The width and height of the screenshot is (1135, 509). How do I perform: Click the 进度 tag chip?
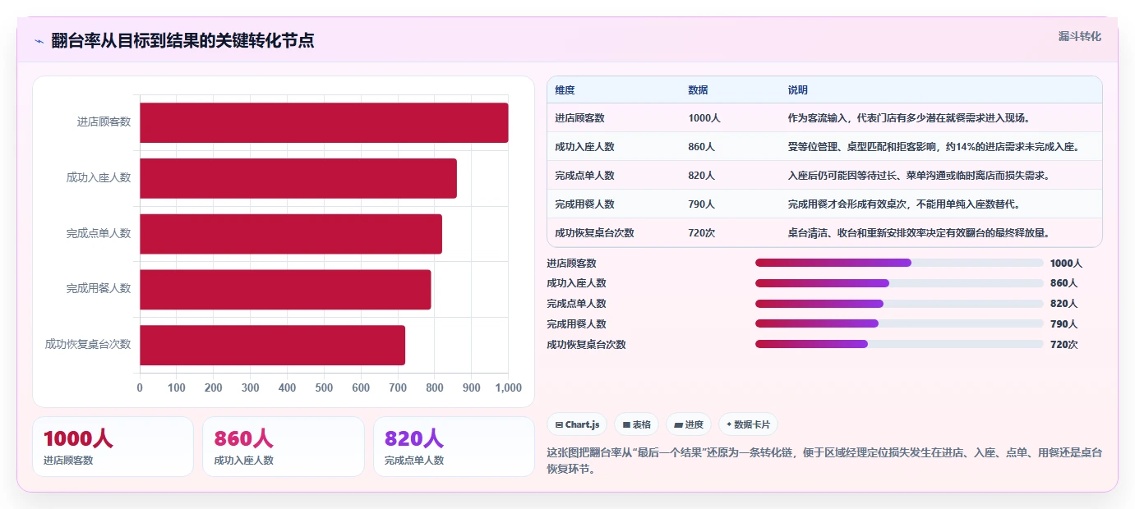[688, 424]
